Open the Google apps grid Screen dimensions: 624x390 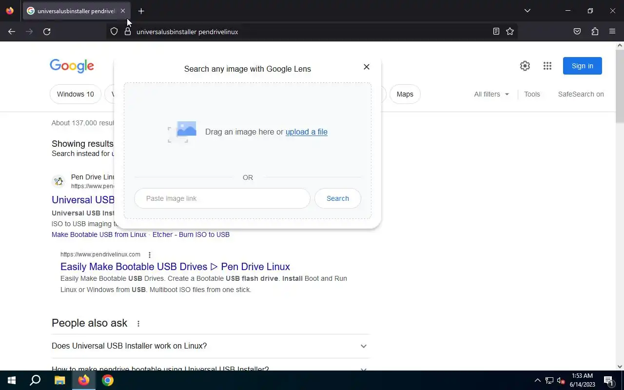pyautogui.click(x=547, y=66)
